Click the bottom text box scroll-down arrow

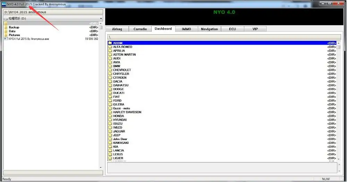(339, 171)
